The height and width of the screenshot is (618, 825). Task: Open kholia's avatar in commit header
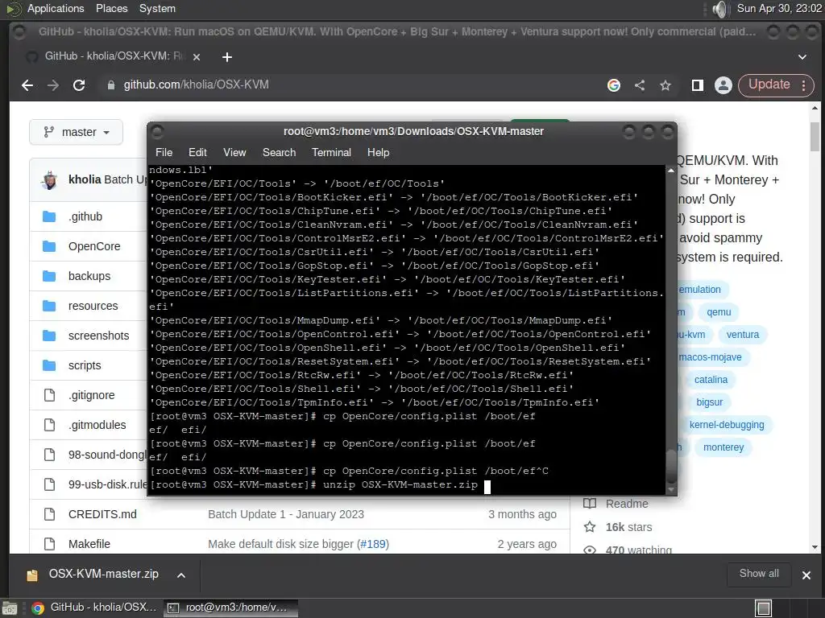tap(49, 179)
